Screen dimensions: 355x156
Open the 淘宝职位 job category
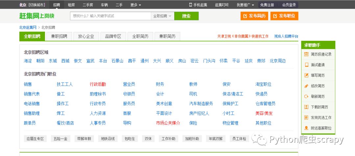(x=263, y=84)
